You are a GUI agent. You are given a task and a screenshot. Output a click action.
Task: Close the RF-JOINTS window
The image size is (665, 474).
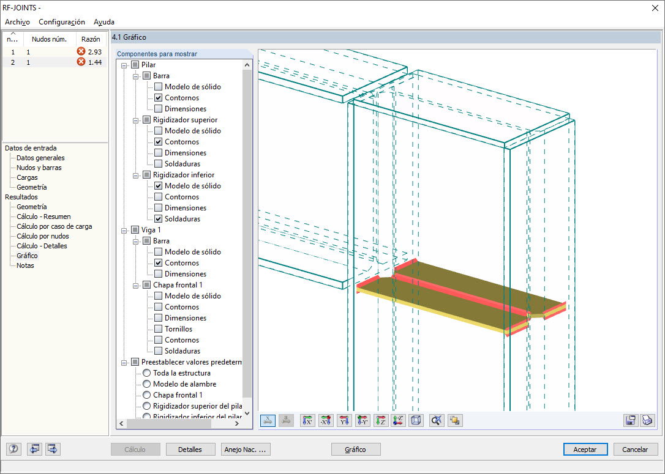(x=655, y=8)
